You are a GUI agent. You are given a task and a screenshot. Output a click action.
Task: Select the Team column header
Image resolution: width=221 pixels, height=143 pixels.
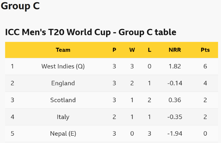(x=63, y=50)
